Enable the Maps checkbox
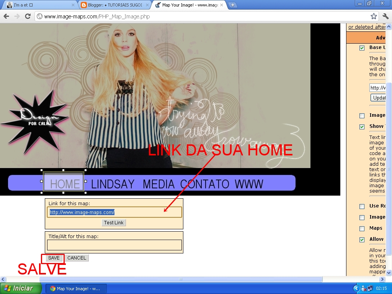The width and height of the screenshot is (392, 294). point(361,228)
